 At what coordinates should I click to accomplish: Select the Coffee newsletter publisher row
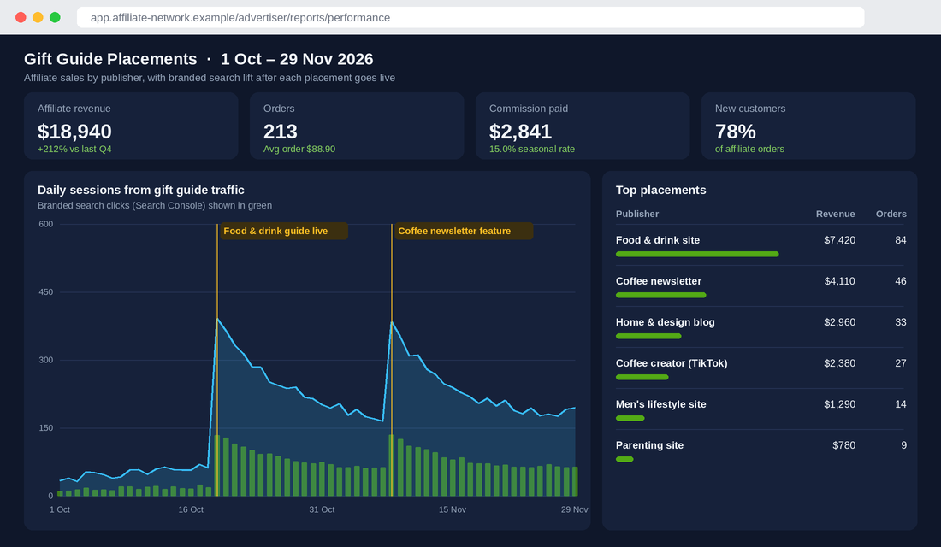pyautogui.click(x=760, y=286)
